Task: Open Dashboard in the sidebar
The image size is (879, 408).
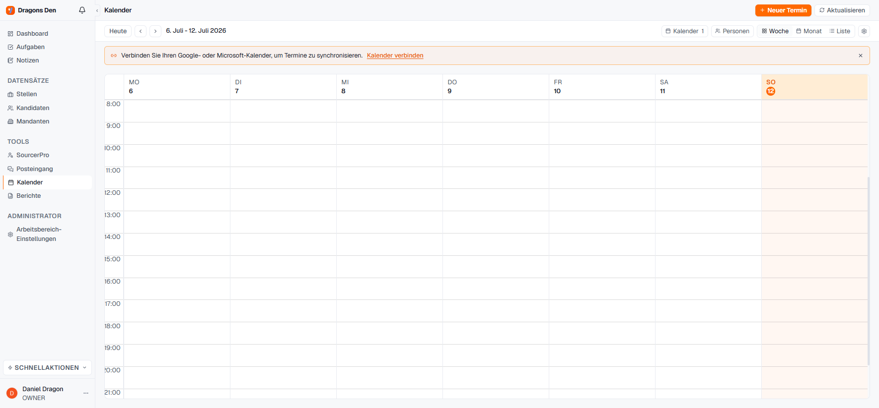Action: (x=48, y=34)
